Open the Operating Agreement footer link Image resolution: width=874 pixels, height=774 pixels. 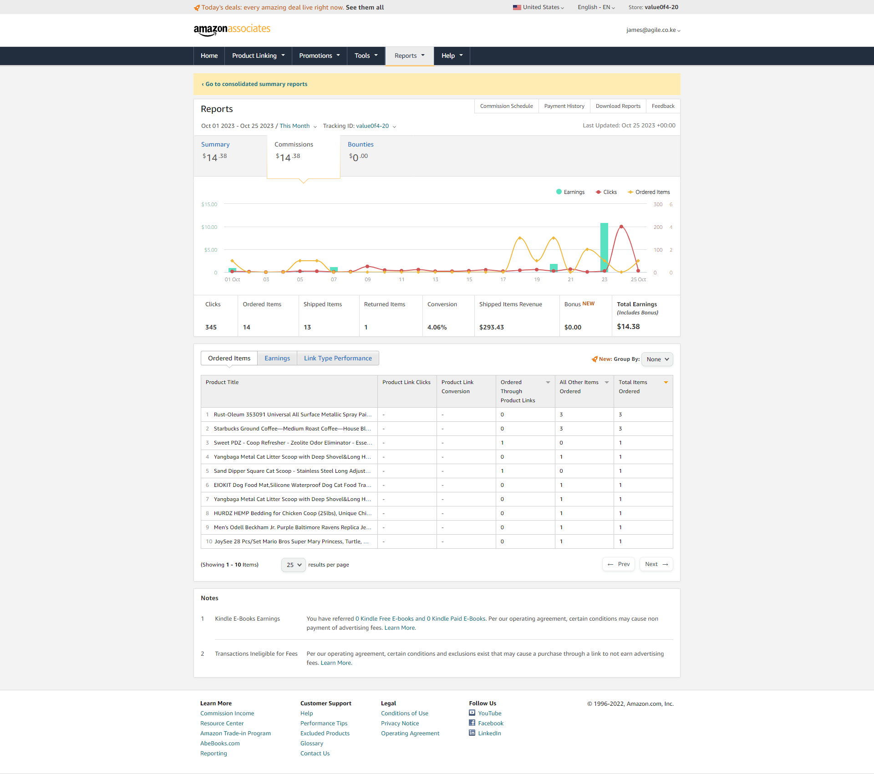click(x=410, y=734)
